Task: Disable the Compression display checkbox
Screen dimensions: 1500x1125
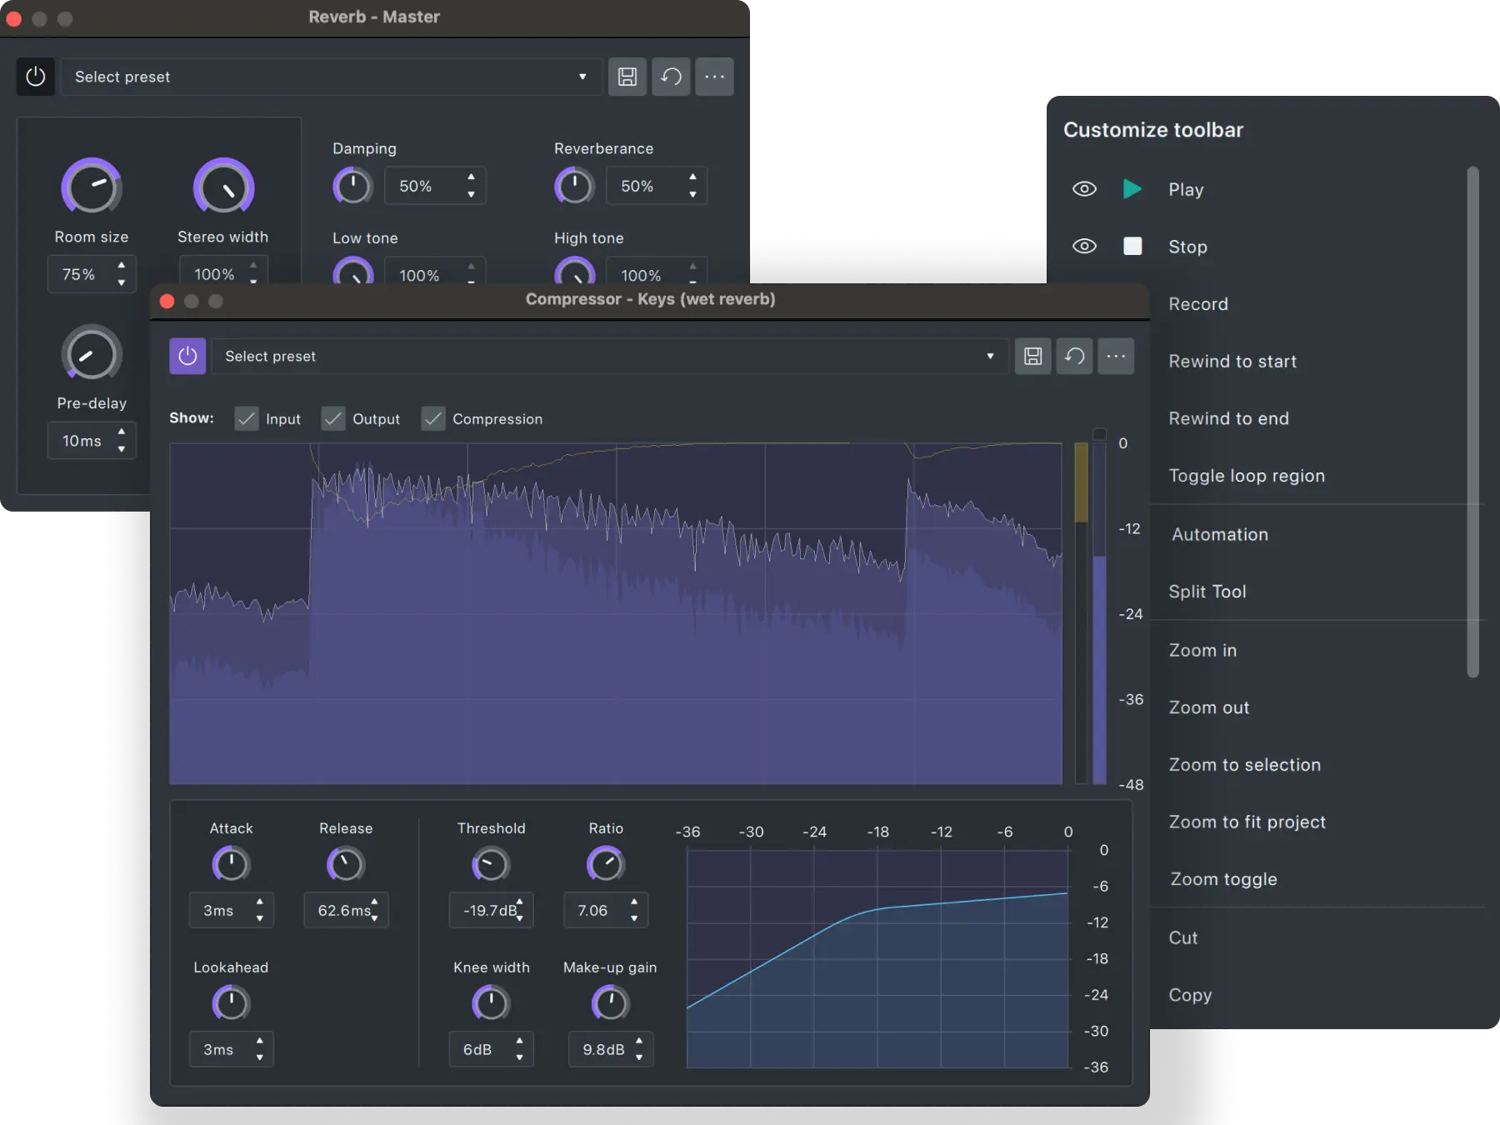Action: 432,419
